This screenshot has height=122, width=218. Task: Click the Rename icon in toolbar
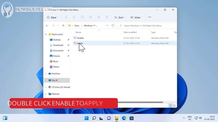91,17
